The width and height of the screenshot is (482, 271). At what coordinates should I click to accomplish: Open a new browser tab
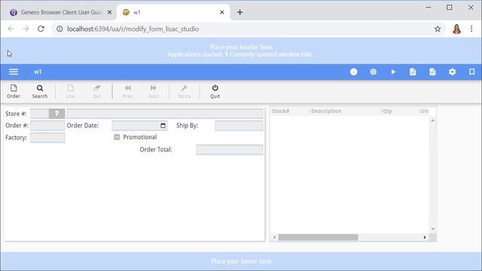point(239,12)
